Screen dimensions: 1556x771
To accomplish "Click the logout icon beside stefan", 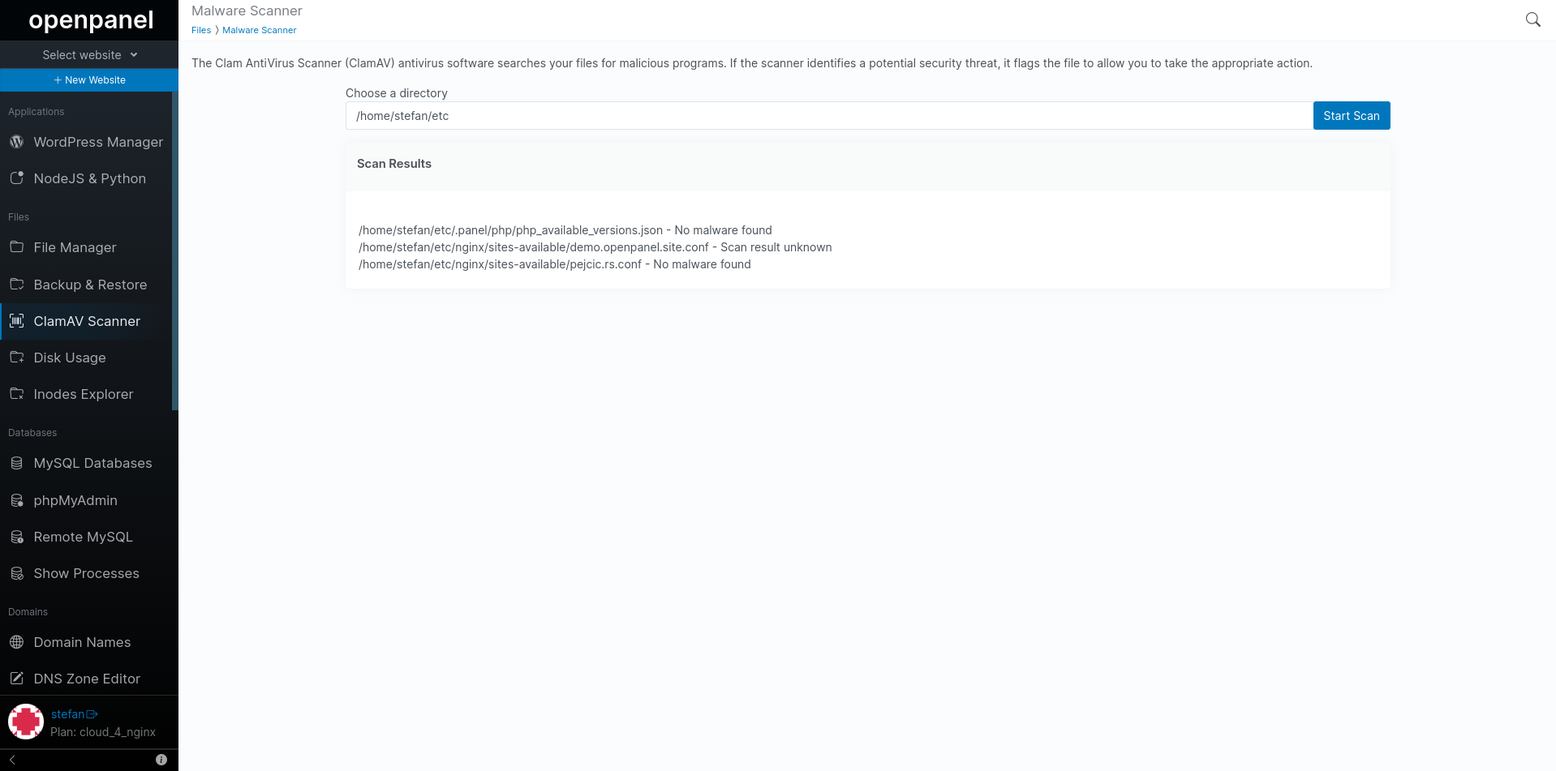I will click(92, 714).
